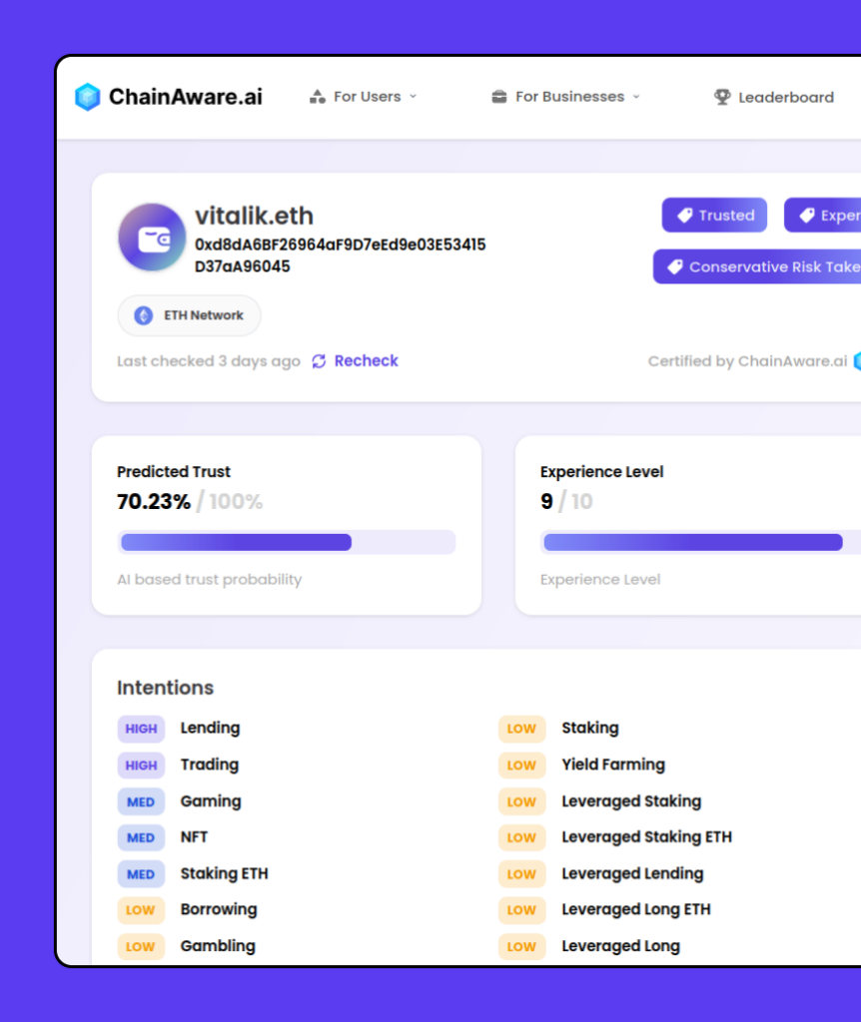
Task: Click the LOW tag next to Gambling
Action: click(x=141, y=946)
